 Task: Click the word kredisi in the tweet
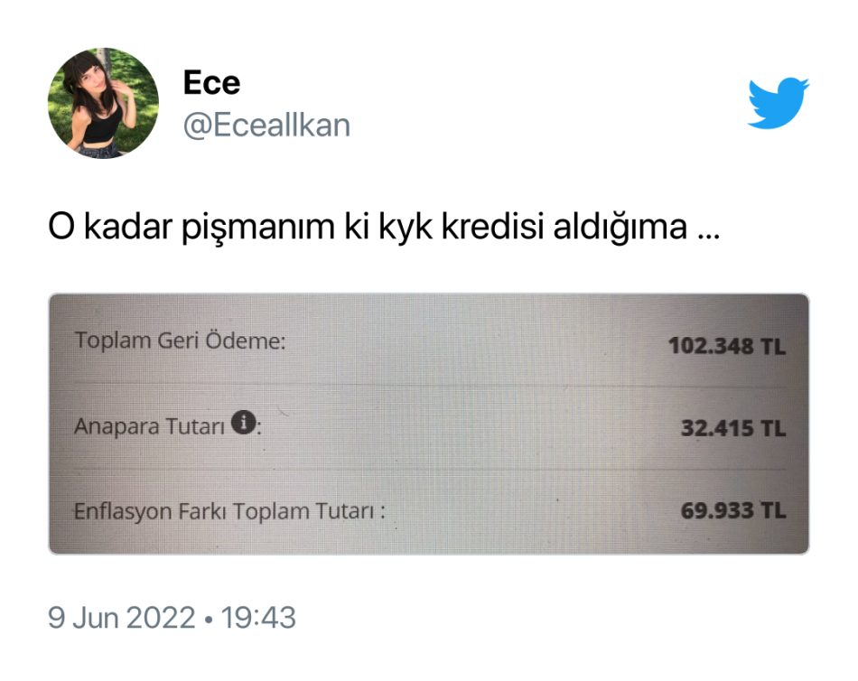[x=492, y=227]
